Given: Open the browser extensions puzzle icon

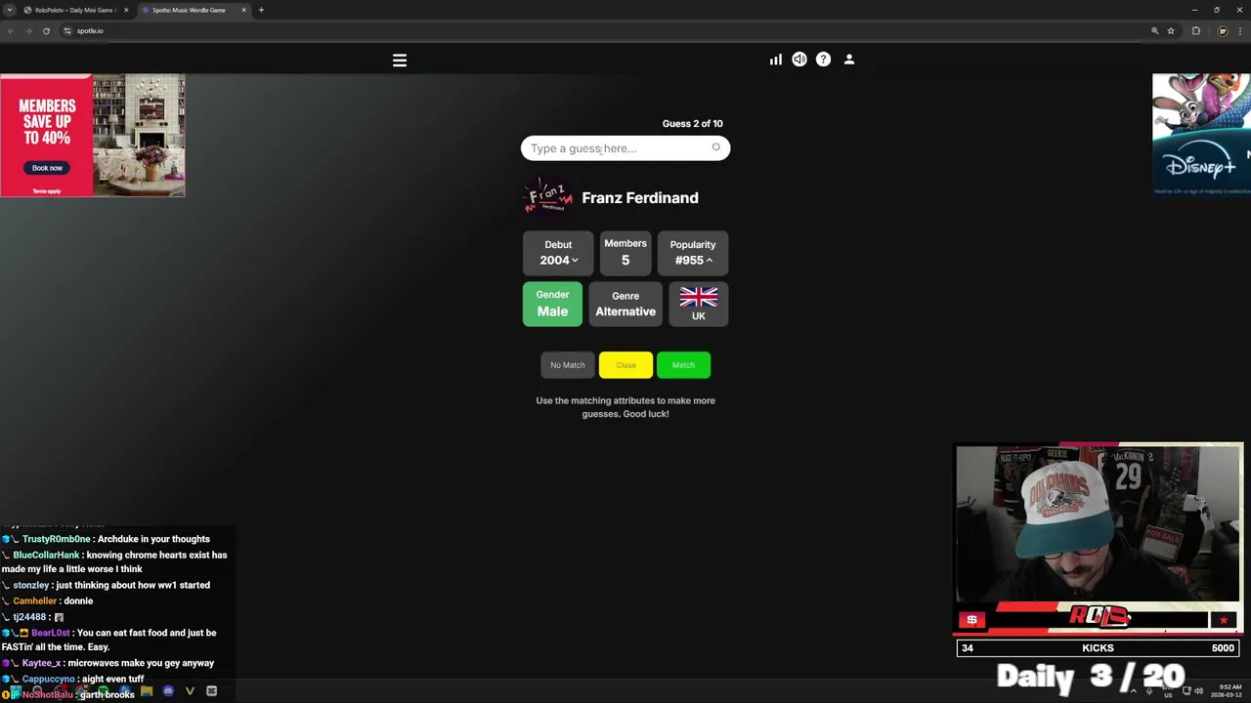Looking at the screenshot, I should click(1196, 30).
